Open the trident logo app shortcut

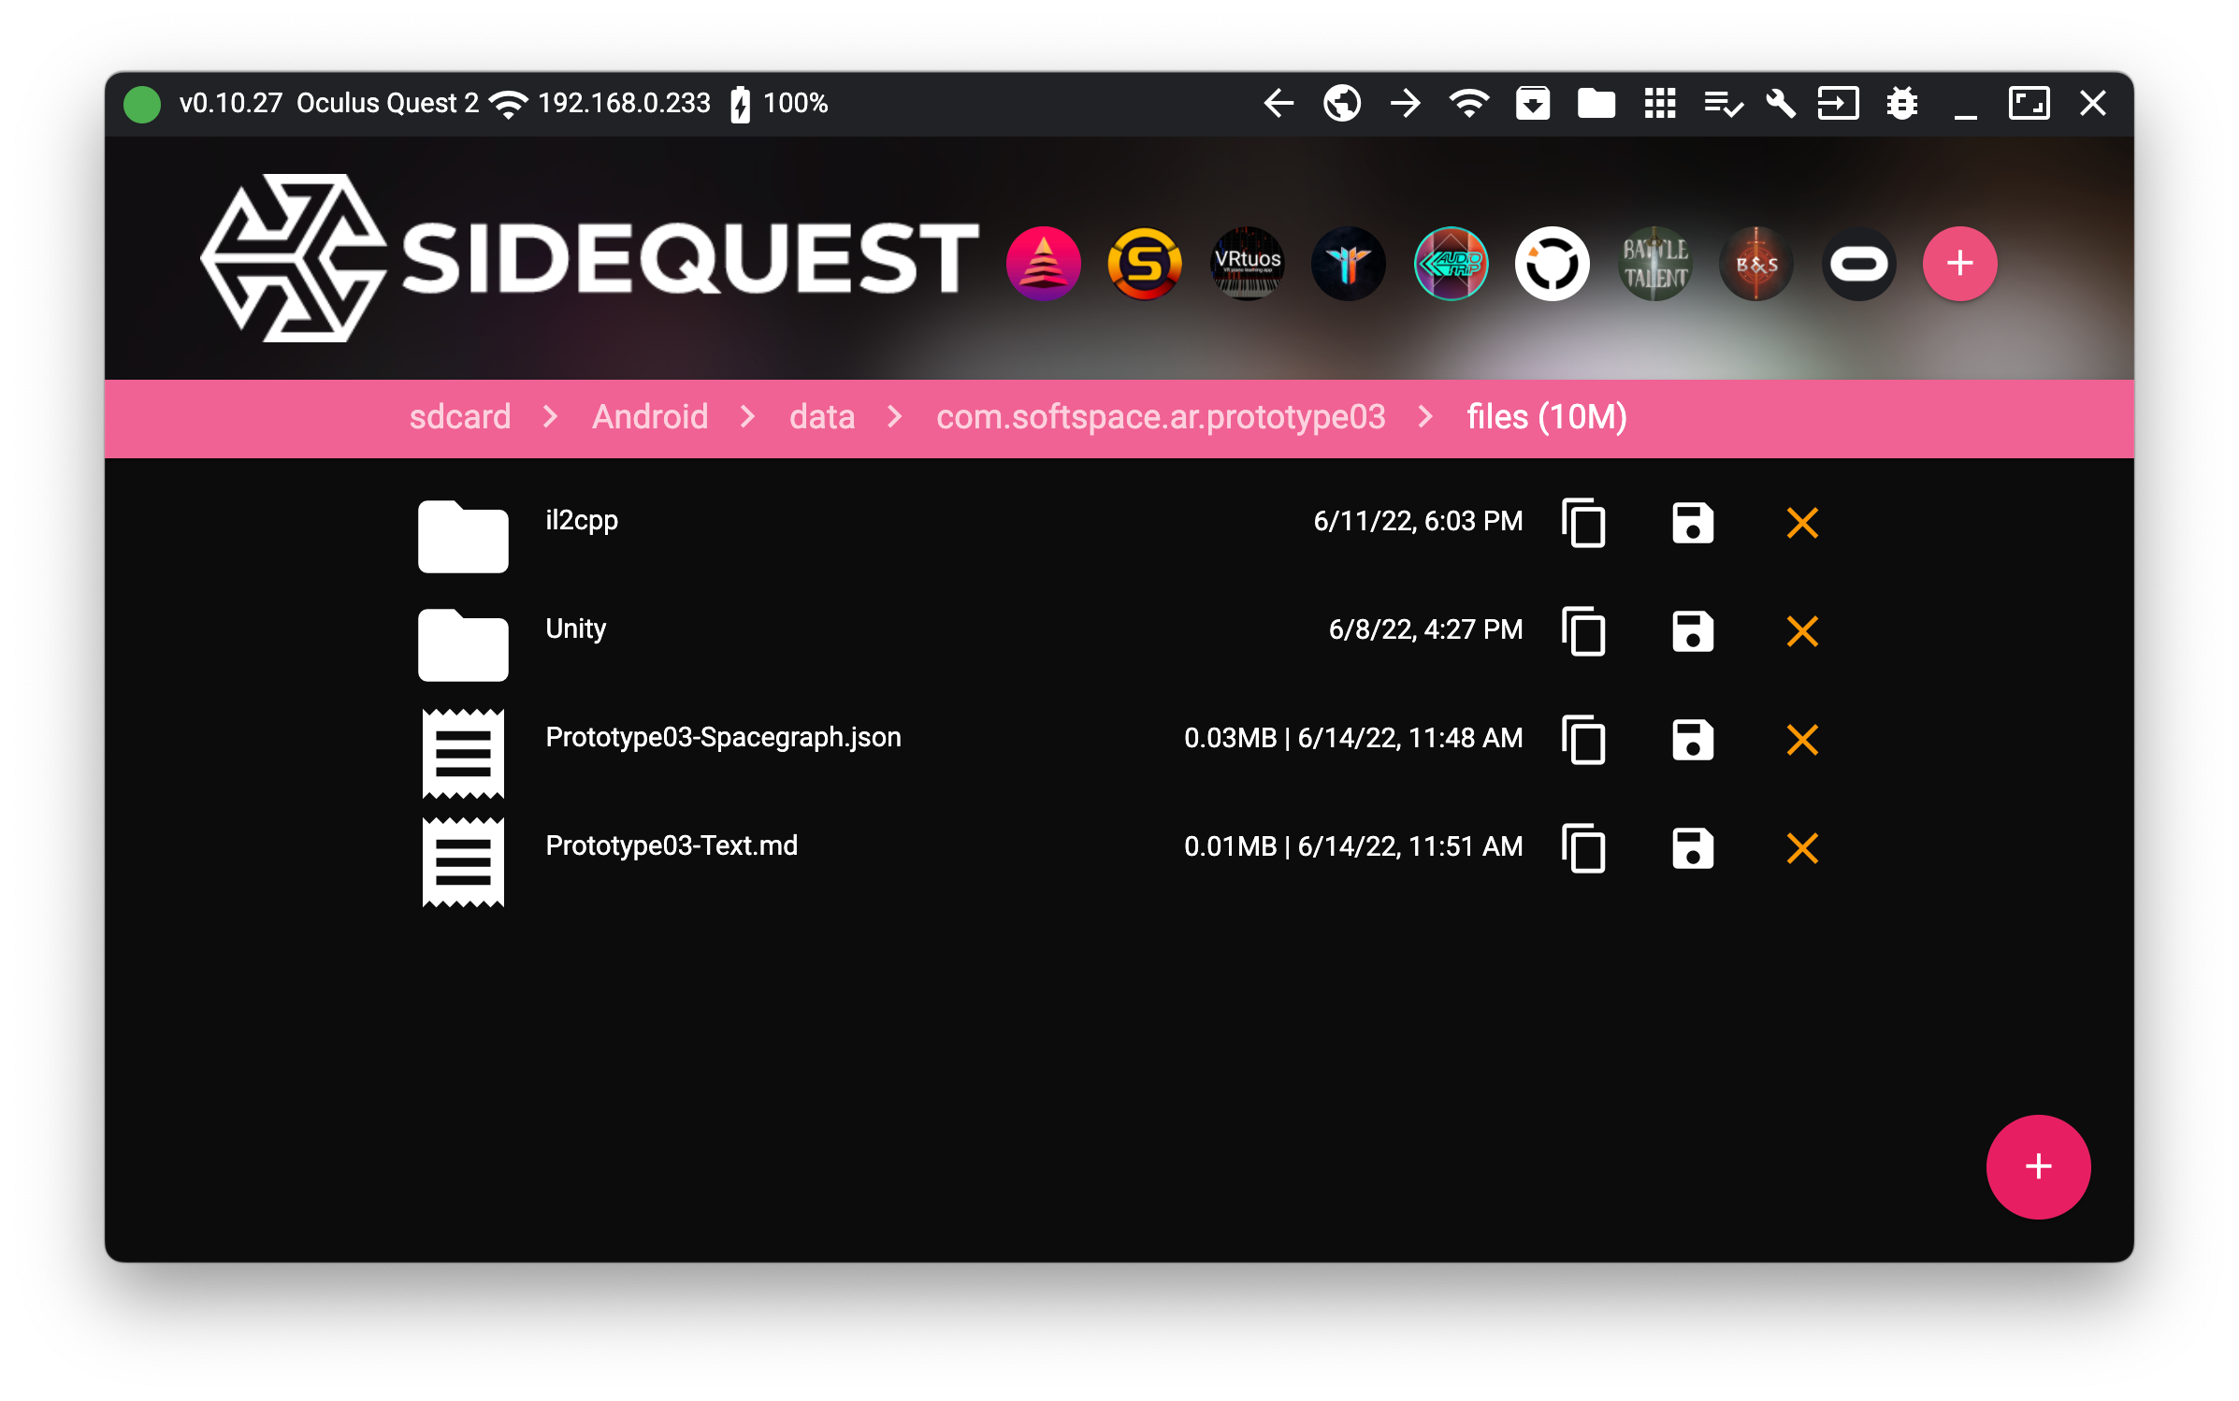coord(1348,264)
